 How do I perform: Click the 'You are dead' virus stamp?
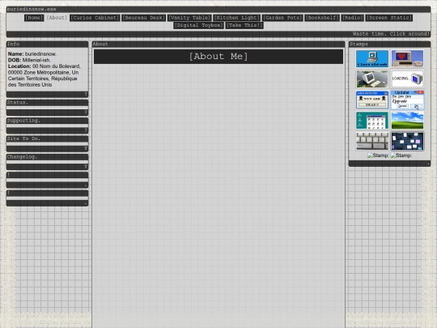point(372,100)
